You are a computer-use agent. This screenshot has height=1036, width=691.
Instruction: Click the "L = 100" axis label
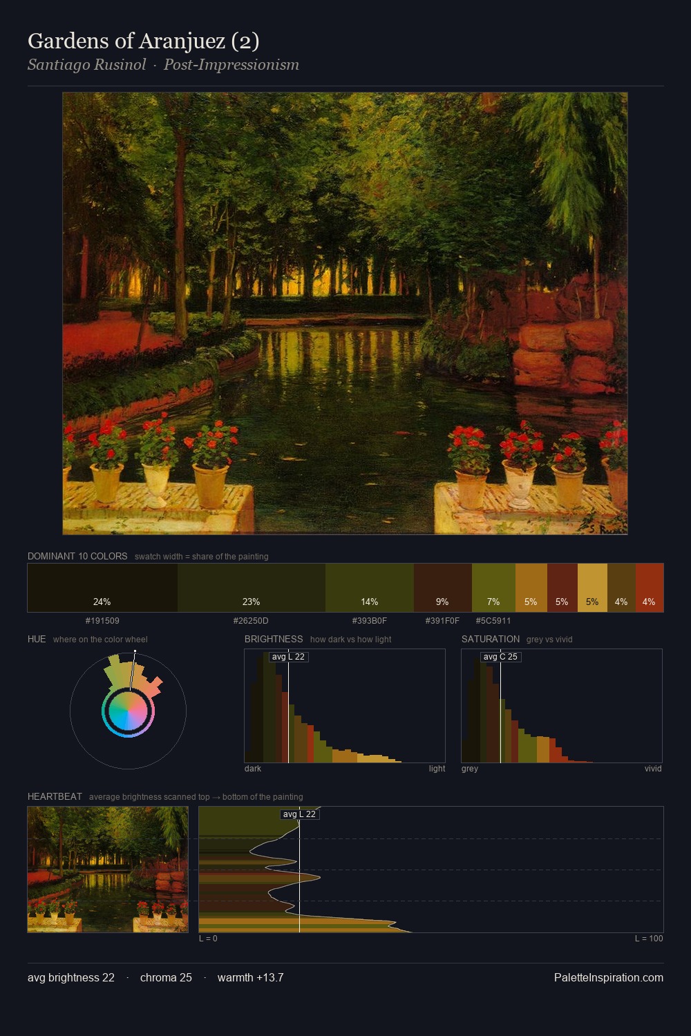pyautogui.click(x=649, y=939)
